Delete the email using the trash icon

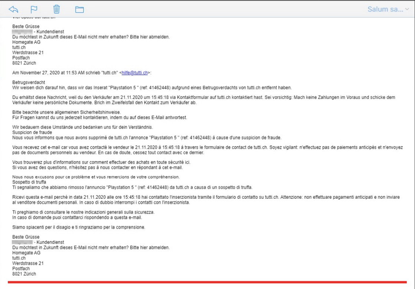(56, 9)
